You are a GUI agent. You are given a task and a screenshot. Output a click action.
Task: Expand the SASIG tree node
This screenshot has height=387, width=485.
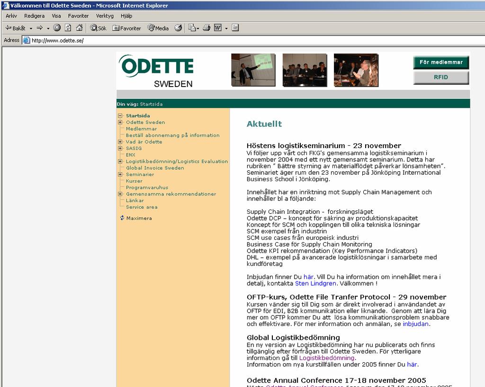pyautogui.click(x=120, y=148)
